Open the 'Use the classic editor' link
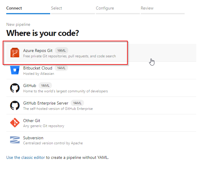209x174 pixels. (x=26, y=157)
